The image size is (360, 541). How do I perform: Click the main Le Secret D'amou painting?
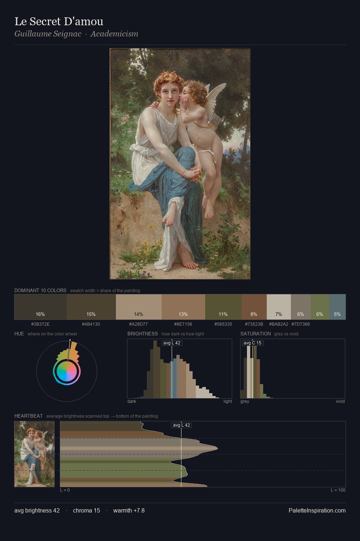pyautogui.click(x=180, y=164)
